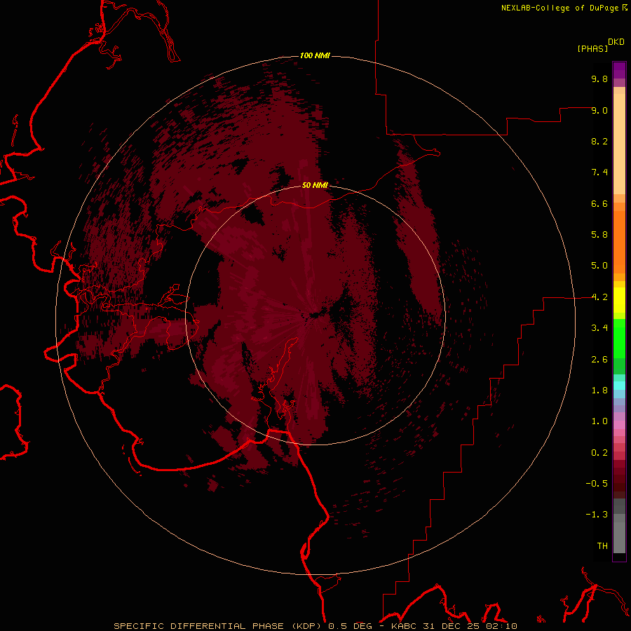The width and height of the screenshot is (631, 631).
Task: Click the -0.5 scale label
Action: (x=597, y=484)
